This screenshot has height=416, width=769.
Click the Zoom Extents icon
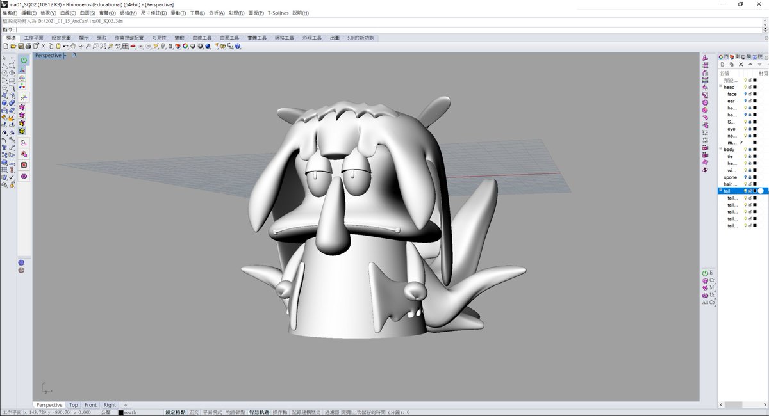[103, 46]
